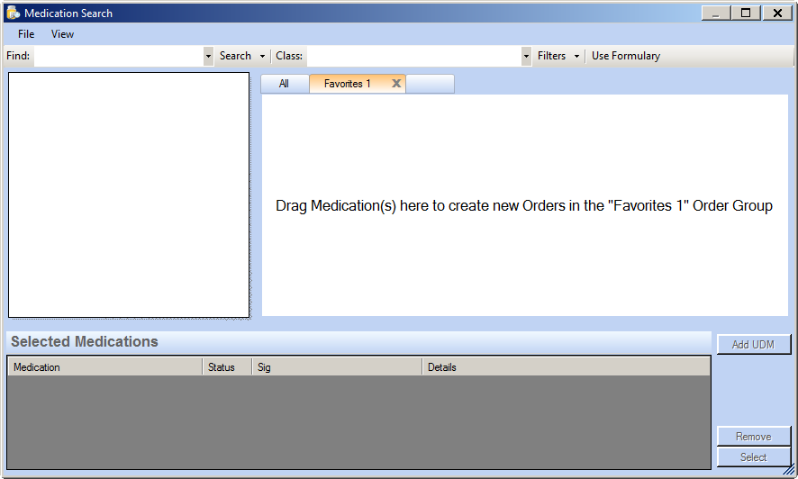
Task: Sort by the Status column header
Action: [227, 367]
